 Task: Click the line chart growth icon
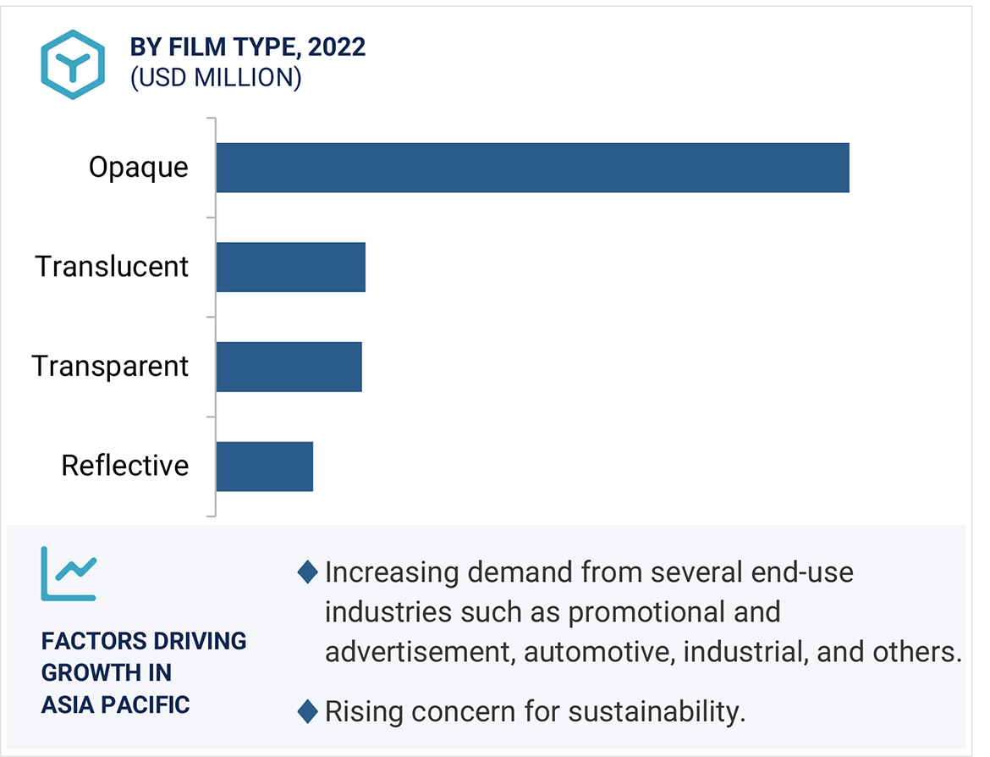pos(69,574)
